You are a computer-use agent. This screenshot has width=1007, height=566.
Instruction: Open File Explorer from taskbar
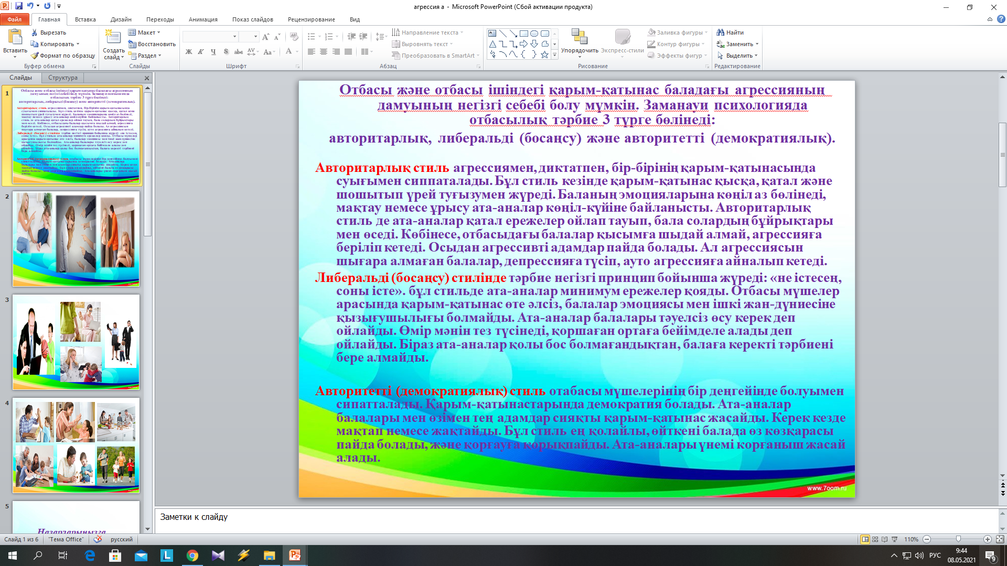[x=269, y=556]
